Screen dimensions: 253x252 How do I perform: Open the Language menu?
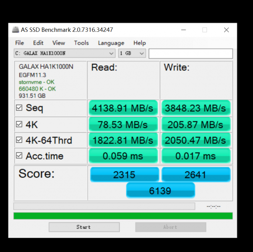click(111, 43)
